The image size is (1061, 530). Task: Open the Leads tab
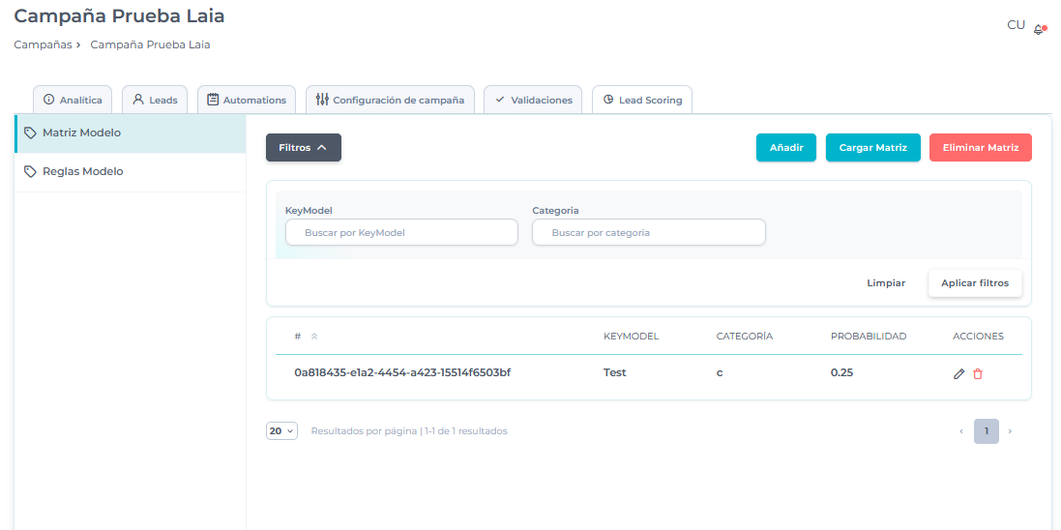(x=155, y=100)
